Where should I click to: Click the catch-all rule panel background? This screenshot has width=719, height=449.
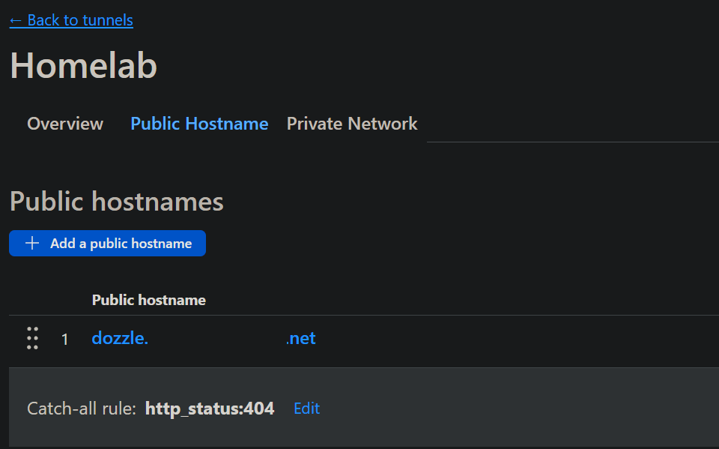pyautogui.click(x=524, y=409)
